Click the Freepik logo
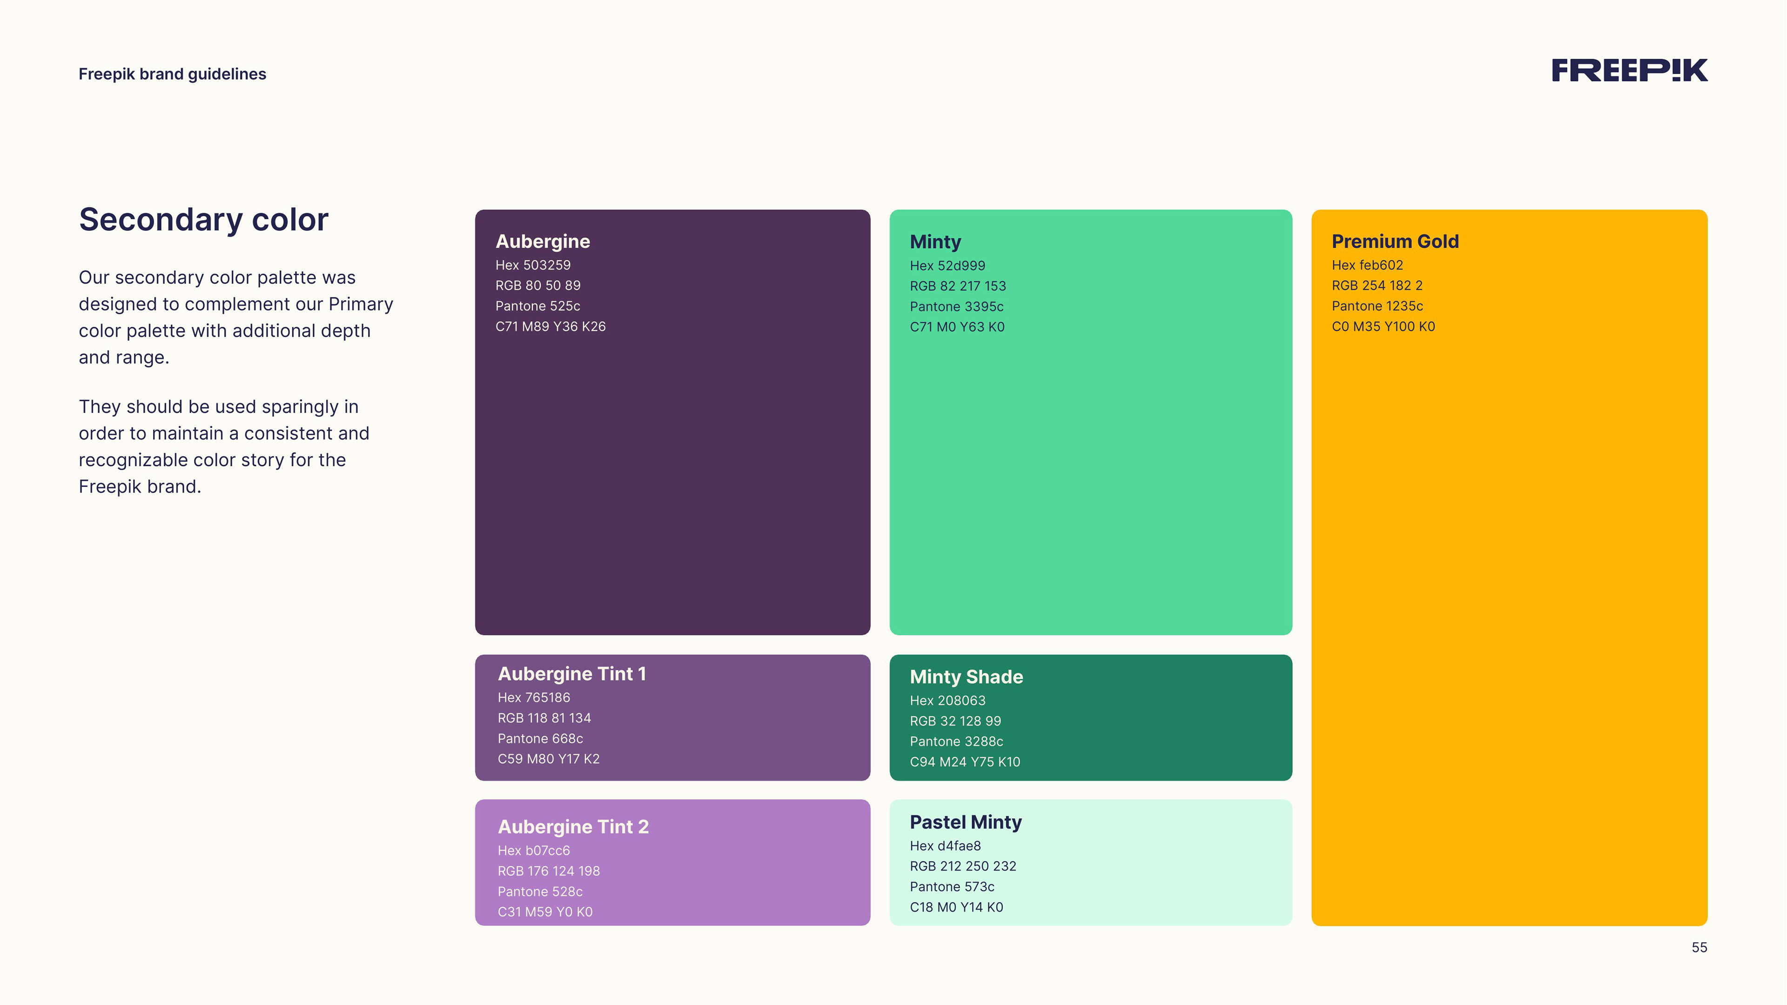 [x=1629, y=70]
